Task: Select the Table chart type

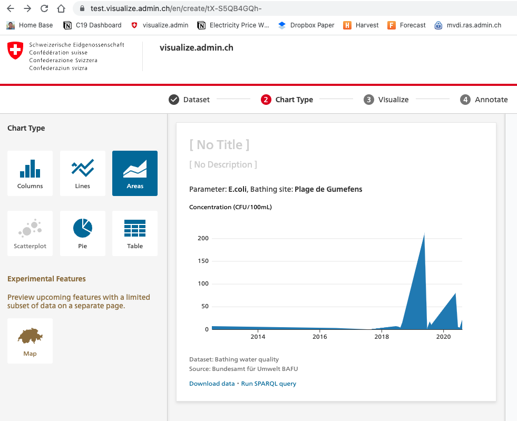Action: coord(134,233)
